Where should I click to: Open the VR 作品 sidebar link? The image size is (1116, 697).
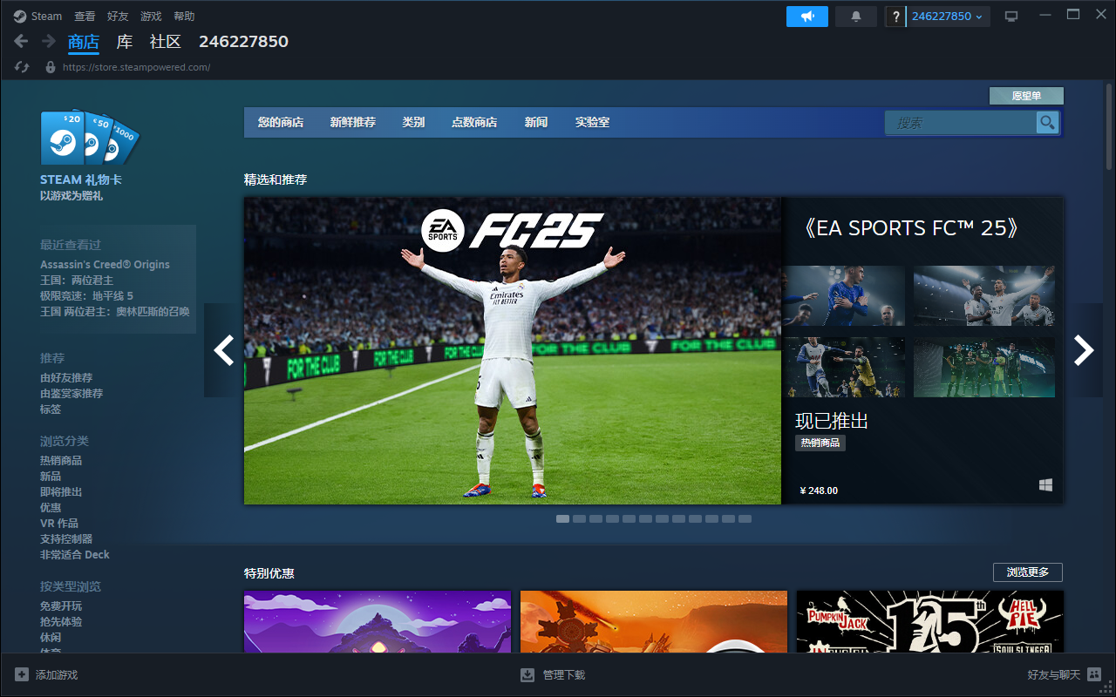[59, 524]
